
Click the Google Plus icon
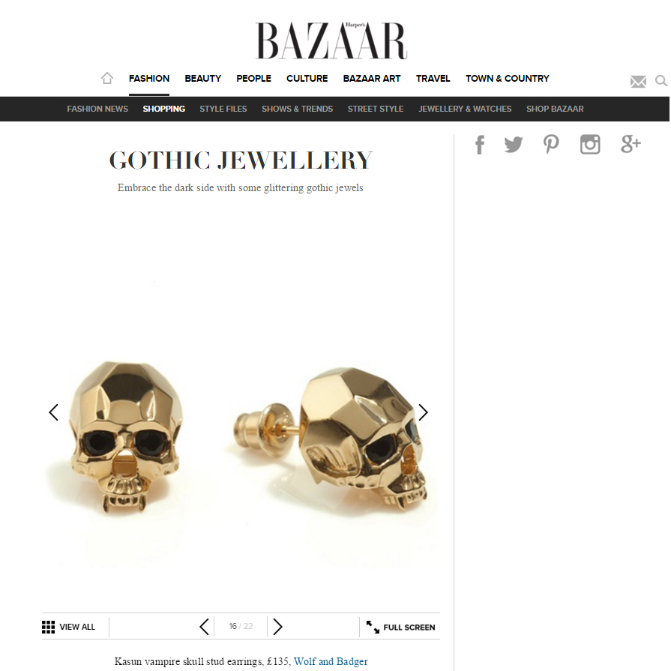tap(631, 144)
